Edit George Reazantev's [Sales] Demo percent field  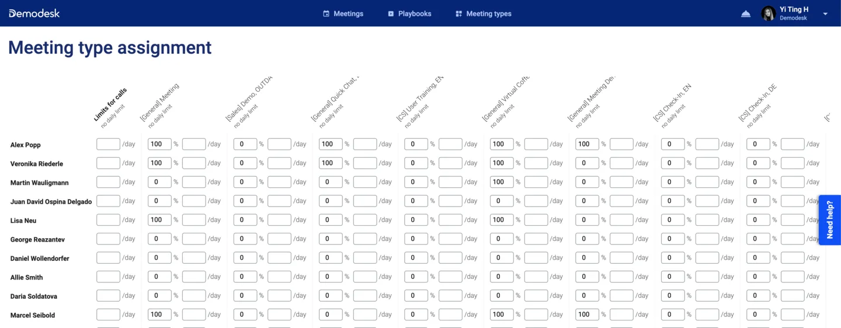245,239
